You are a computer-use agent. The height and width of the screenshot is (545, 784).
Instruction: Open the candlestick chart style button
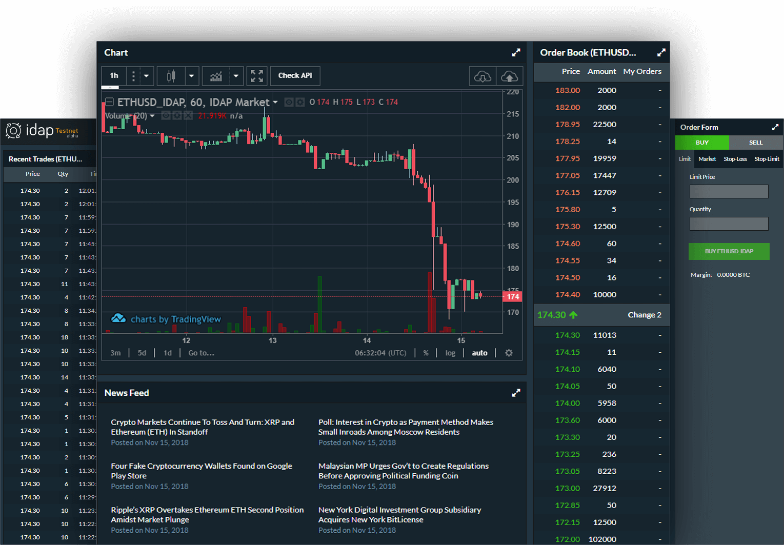(x=171, y=76)
